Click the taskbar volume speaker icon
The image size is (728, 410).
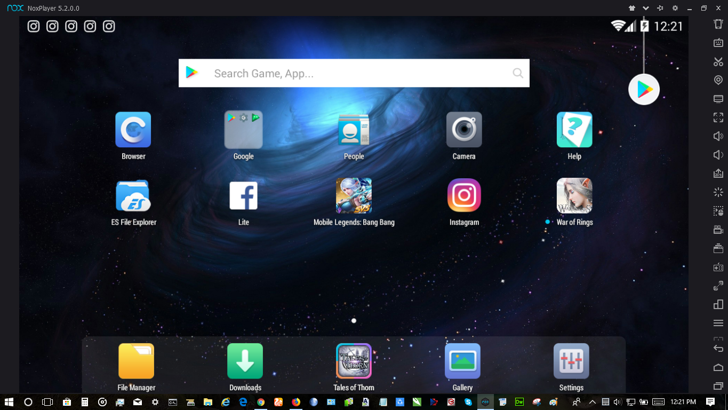(x=618, y=402)
